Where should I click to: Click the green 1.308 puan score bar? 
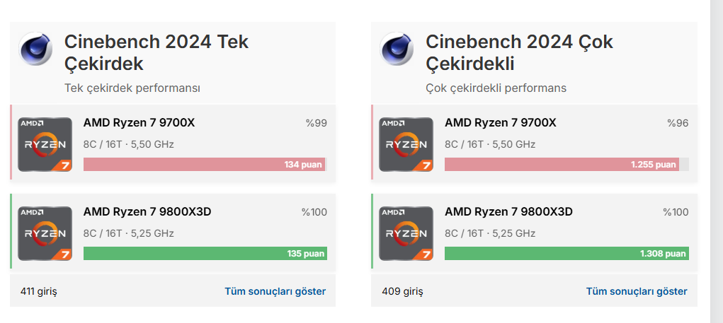pos(567,254)
